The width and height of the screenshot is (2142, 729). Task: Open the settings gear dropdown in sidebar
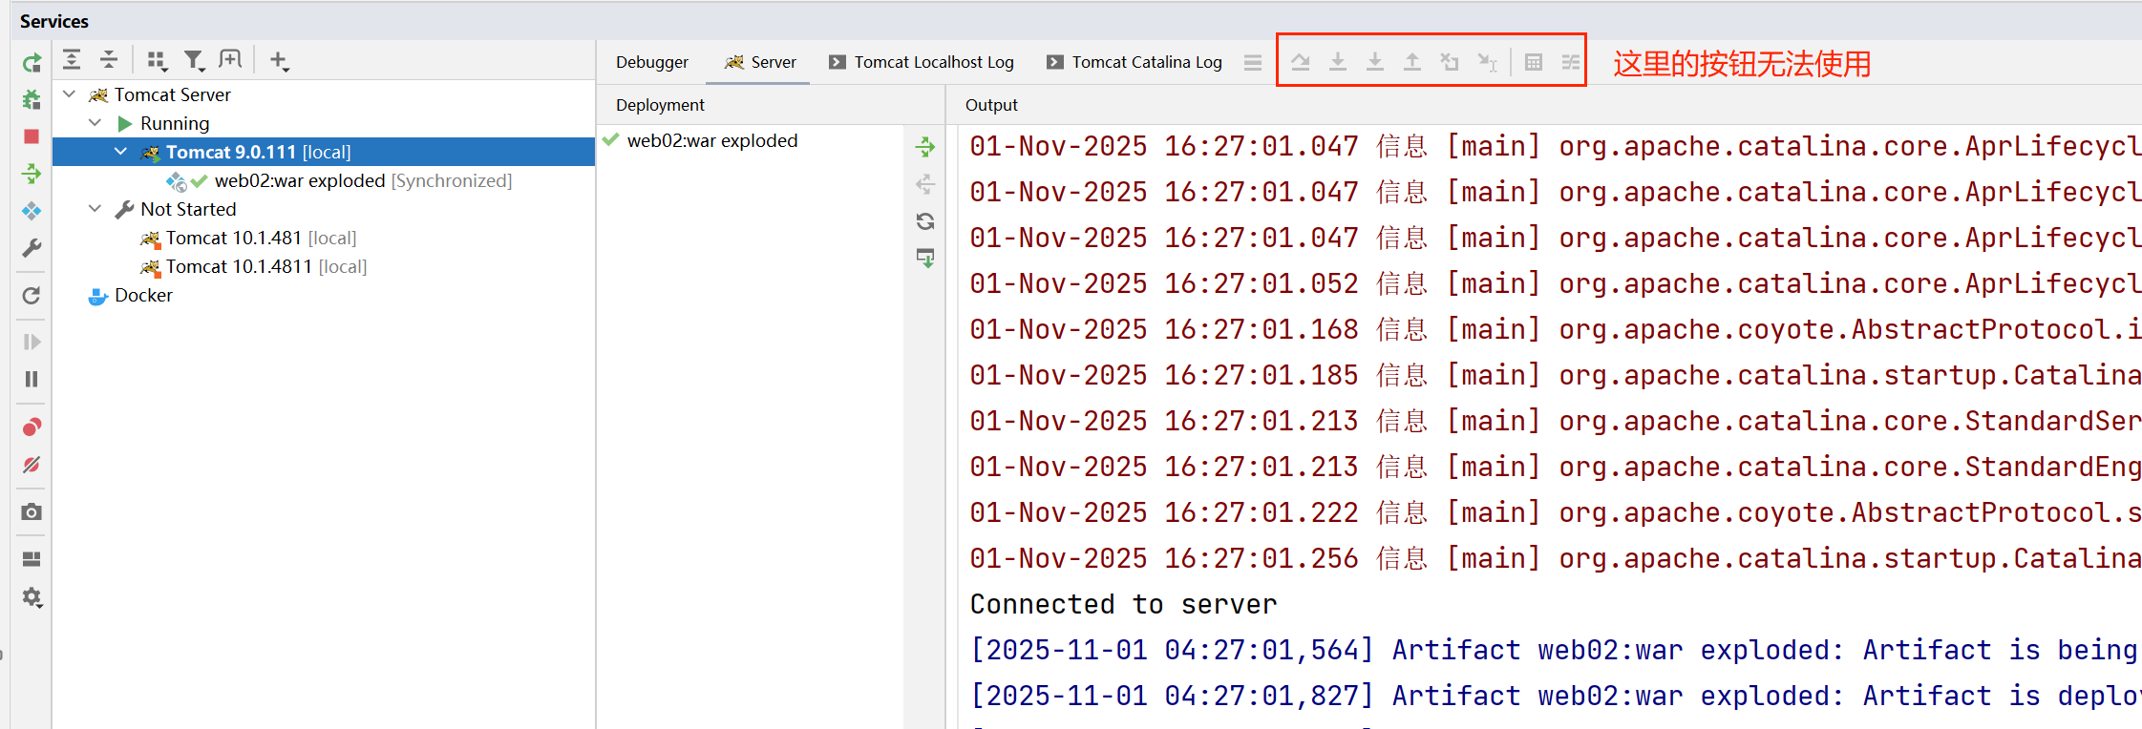[32, 597]
